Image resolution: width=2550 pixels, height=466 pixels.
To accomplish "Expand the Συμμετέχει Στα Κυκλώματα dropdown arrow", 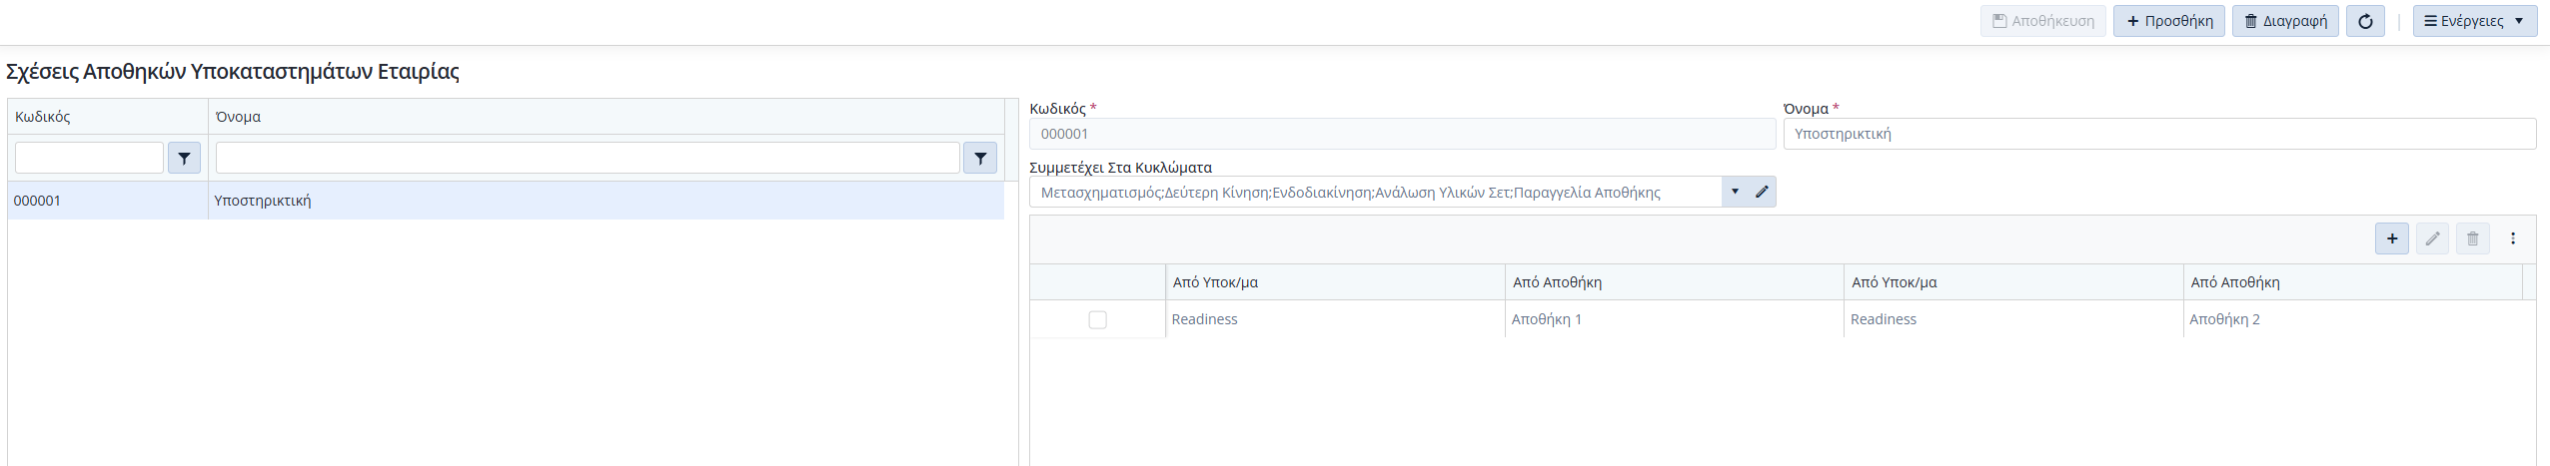I will click(1735, 192).
